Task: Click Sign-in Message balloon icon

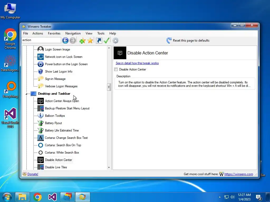Action: (x=41, y=79)
